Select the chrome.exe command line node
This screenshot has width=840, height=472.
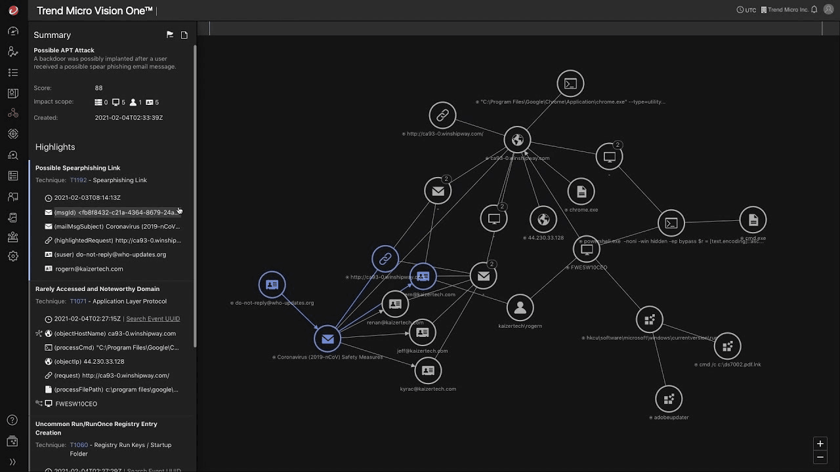(x=570, y=83)
